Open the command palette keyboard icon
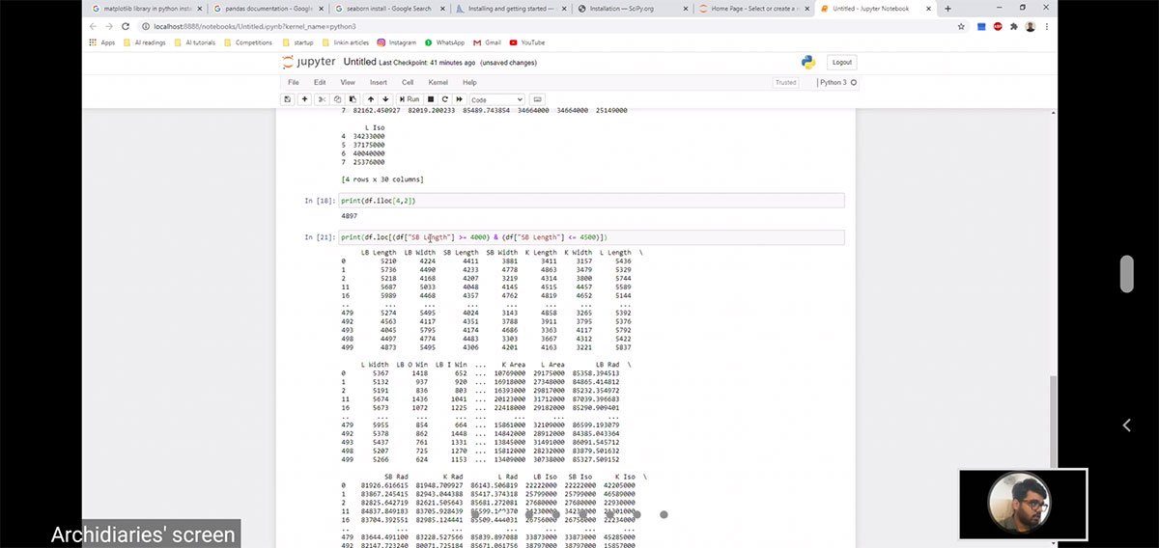 [x=538, y=99]
